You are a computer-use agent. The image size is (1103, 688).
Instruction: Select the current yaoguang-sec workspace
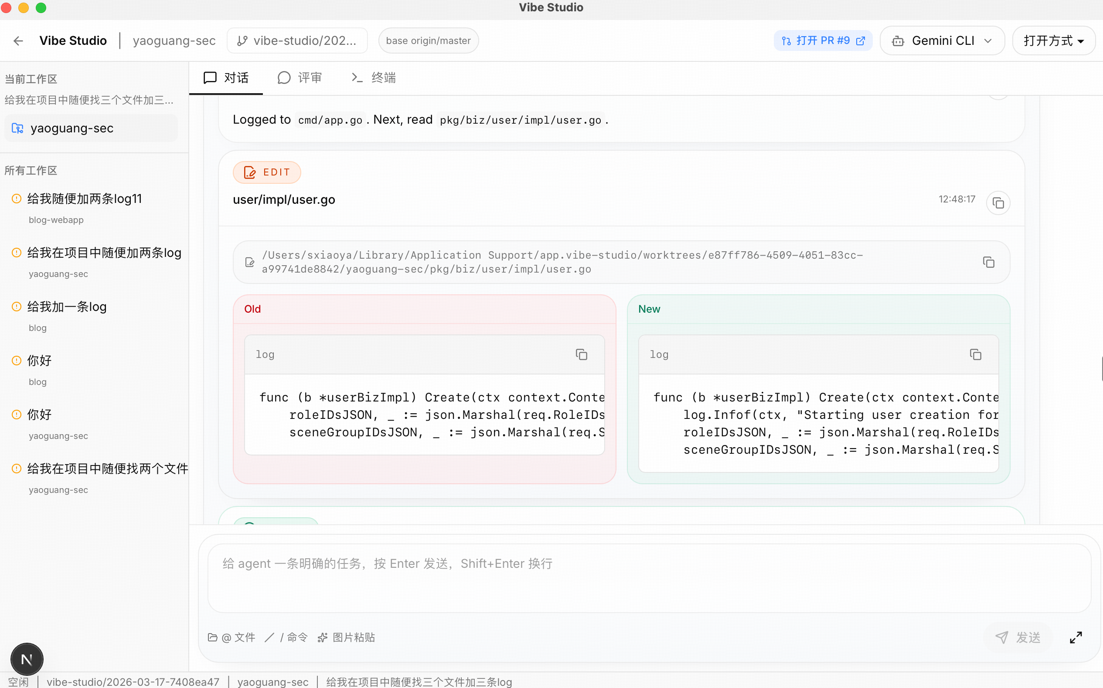(91, 128)
